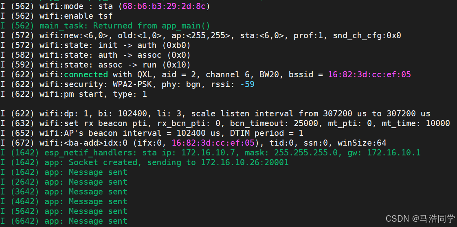Click the rssi value -59
Viewport: 457px width, 227px height.
tap(247, 84)
